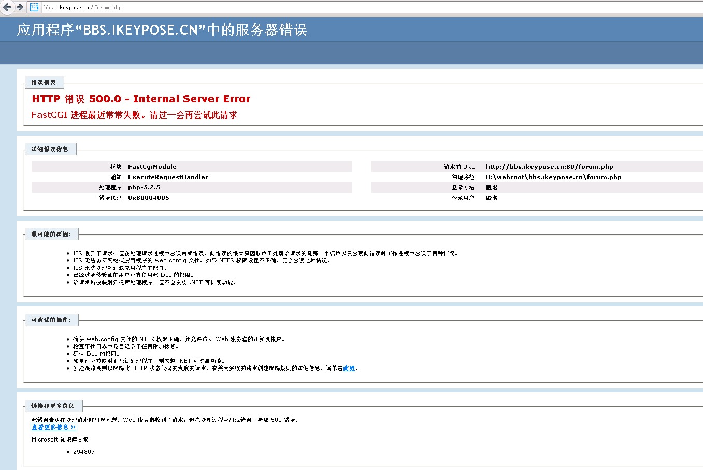The width and height of the screenshot is (703, 470).
Task: Click the '通知' label
Action: (116, 177)
